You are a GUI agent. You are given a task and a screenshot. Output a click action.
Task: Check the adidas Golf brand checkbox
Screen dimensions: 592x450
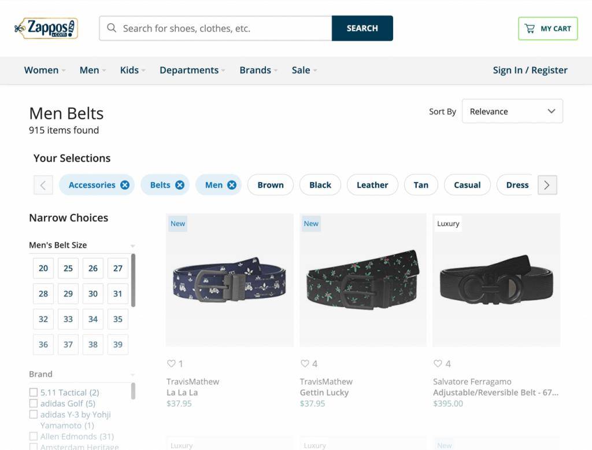click(34, 404)
